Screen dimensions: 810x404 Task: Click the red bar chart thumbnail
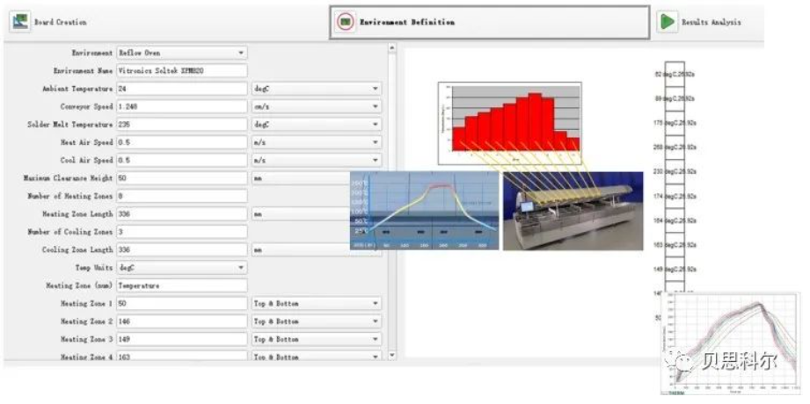509,115
